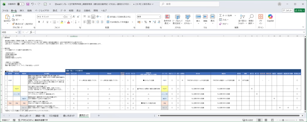Click the Insert cells (挿入) icon
The width and height of the screenshot is (307, 122).
[198, 17]
